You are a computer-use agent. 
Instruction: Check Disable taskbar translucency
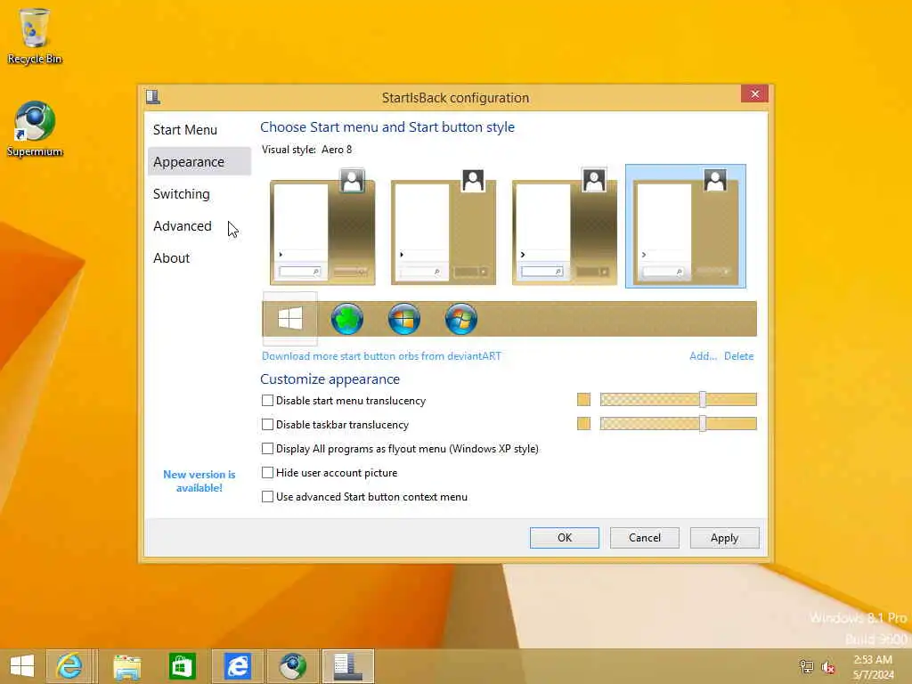tap(267, 425)
